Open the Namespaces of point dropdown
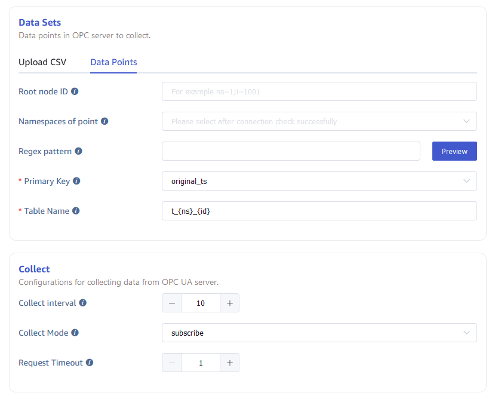This screenshot has height=399, width=495. 319,121
